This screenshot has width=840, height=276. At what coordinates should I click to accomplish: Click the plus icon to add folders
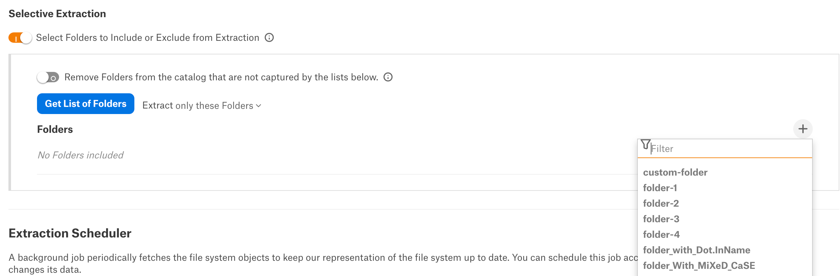tap(802, 129)
